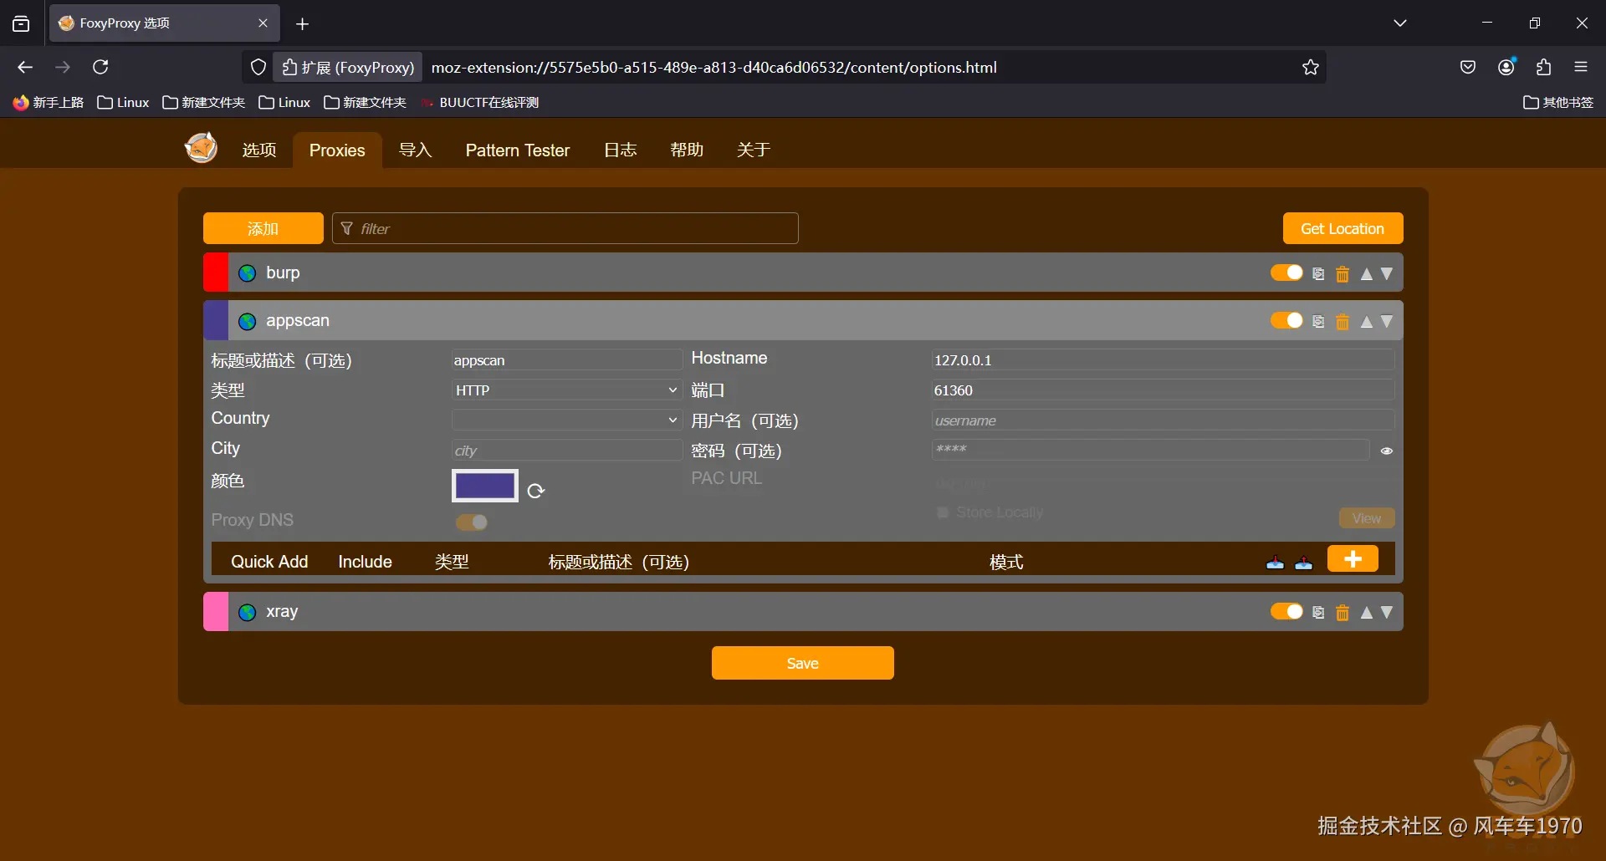Image resolution: width=1606 pixels, height=861 pixels.
Task: Focus the username field
Action: (1163, 420)
